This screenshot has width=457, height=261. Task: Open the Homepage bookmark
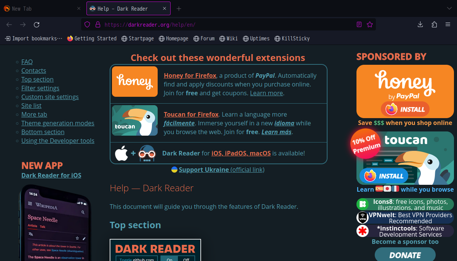point(174,38)
